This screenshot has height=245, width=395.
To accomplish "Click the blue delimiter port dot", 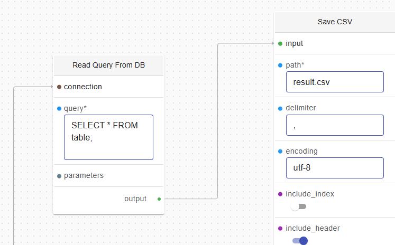I will pos(280,108).
